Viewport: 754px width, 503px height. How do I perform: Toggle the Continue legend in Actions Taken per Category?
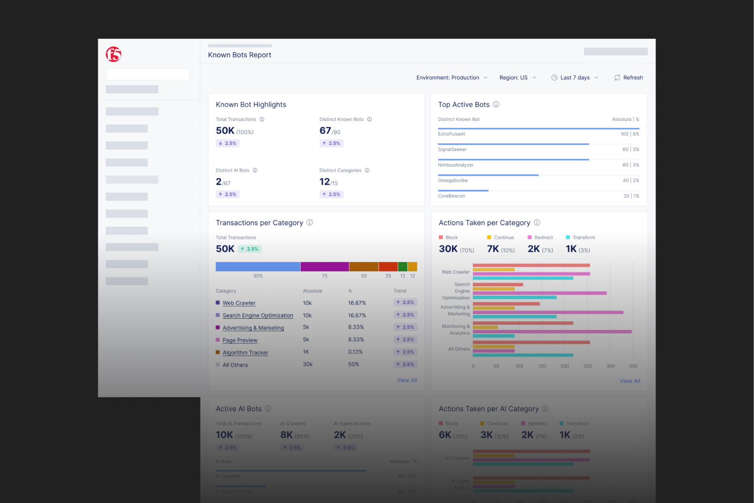[x=500, y=238]
